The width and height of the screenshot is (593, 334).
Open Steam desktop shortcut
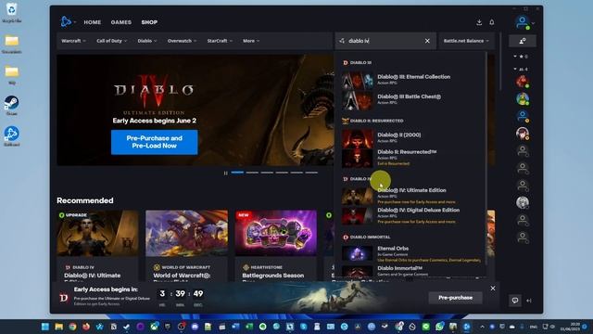(11, 105)
